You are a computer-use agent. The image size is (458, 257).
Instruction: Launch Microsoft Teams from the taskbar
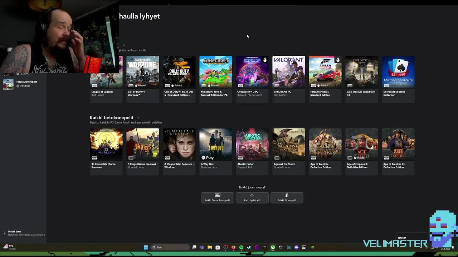(x=202, y=247)
